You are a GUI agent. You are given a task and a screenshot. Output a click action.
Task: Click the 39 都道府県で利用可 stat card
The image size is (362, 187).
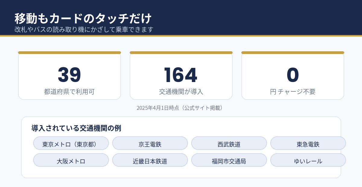pos(69,75)
